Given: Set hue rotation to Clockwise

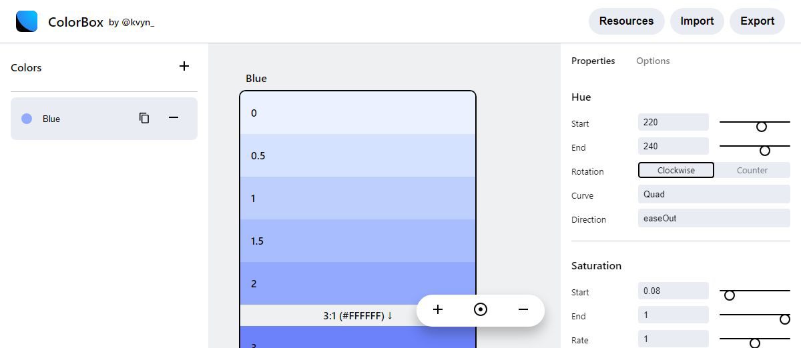Looking at the screenshot, I should pos(676,170).
